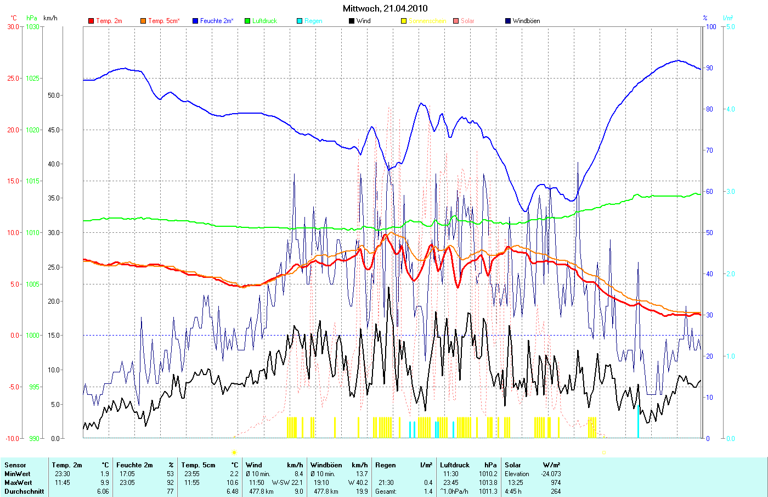768x497 pixels.
Task: Select the MinWert row label
Action: coord(18,474)
